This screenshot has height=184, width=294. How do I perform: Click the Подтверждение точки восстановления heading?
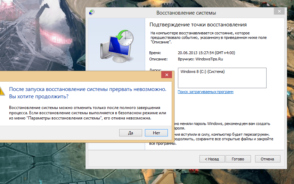coord(198,25)
